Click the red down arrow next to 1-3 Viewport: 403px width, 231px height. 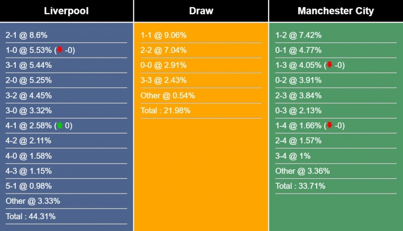point(329,65)
